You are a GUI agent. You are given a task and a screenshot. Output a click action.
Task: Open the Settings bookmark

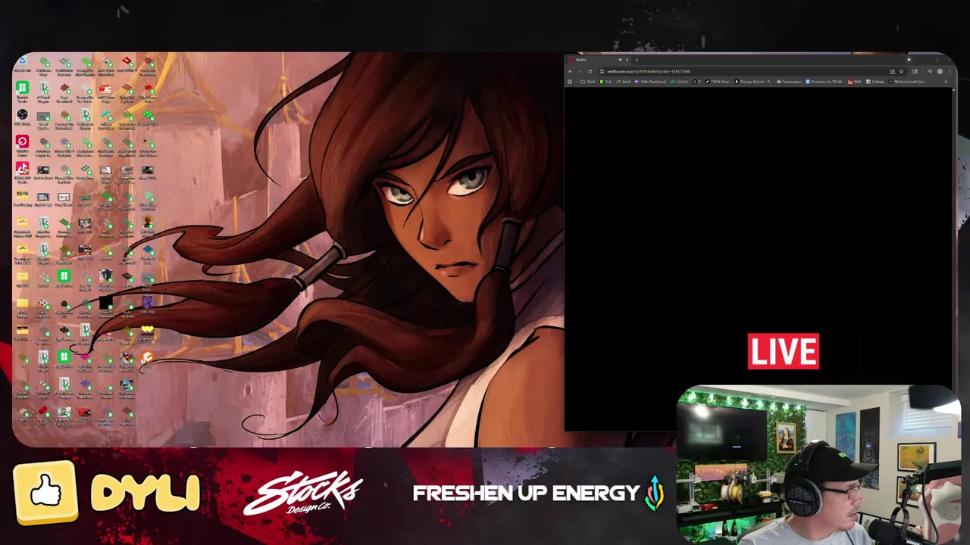(875, 82)
